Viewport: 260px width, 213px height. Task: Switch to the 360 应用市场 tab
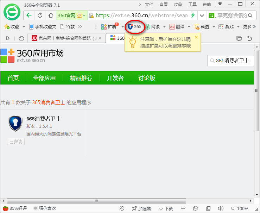click(x=115, y=38)
